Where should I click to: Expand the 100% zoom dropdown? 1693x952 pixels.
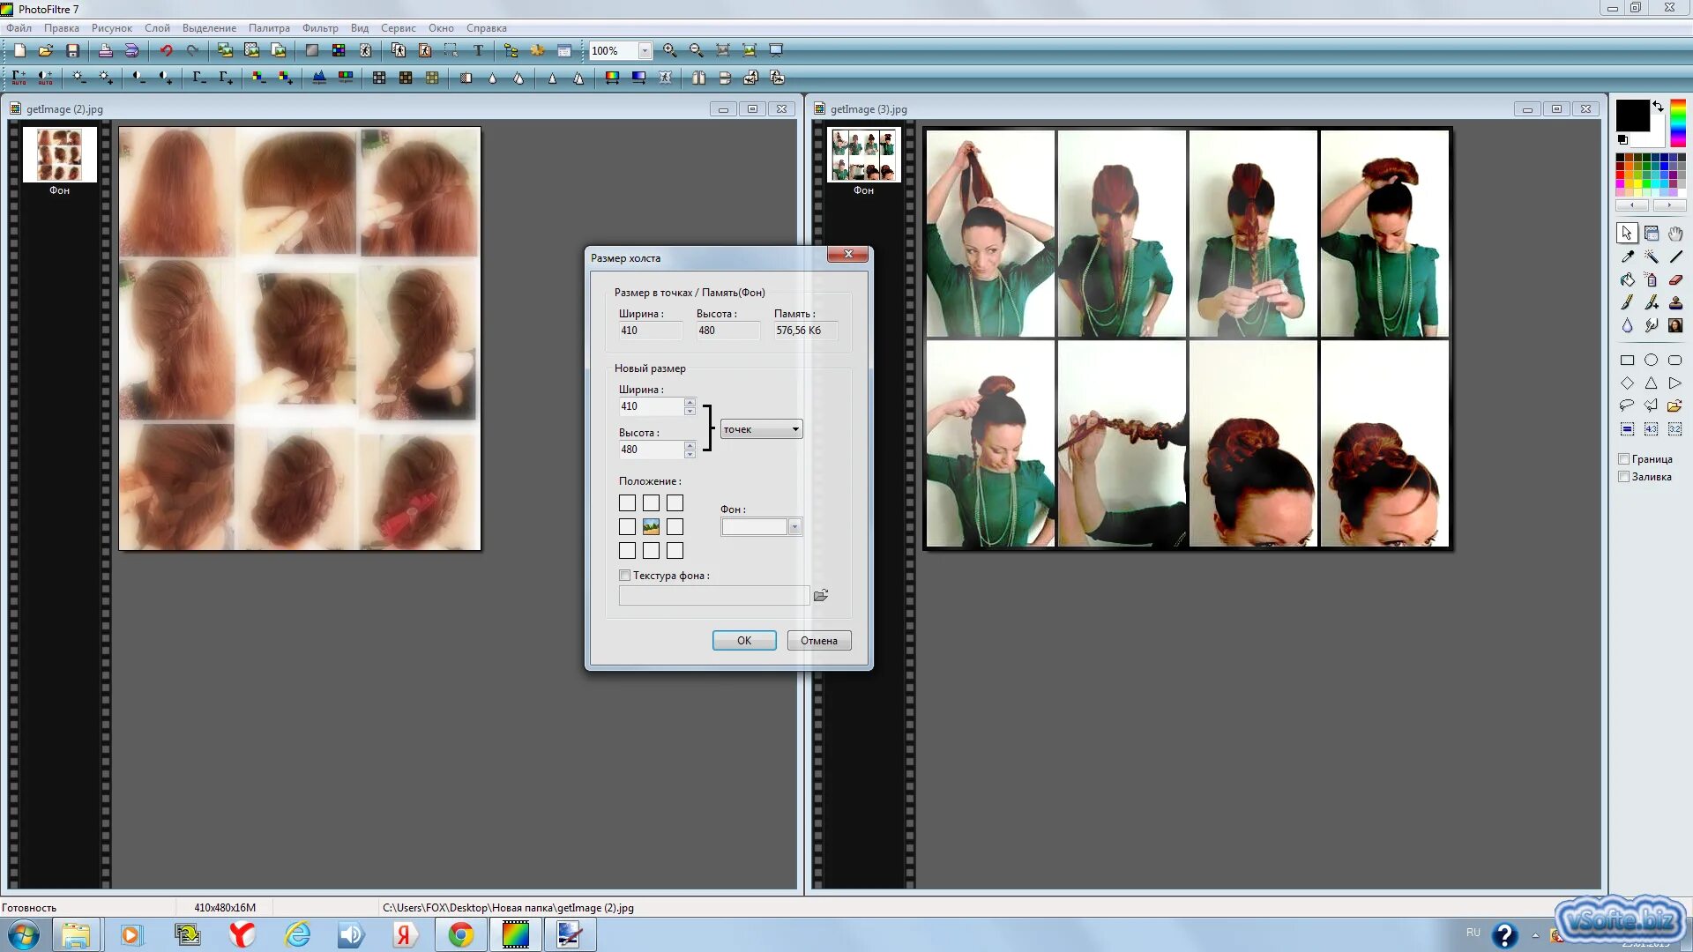[645, 51]
